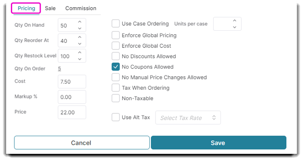Lower Qty Restock Level with down arrow
This screenshot has height=166, width=303.
[80, 59]
